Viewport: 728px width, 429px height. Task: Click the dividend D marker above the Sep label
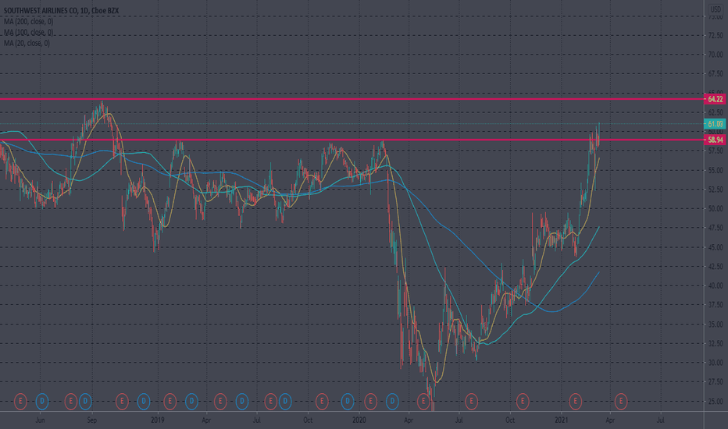click(85, 401)
